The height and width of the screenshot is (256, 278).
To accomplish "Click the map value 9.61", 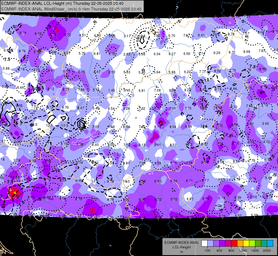I will pyautogui.click(x=157, y=145).
